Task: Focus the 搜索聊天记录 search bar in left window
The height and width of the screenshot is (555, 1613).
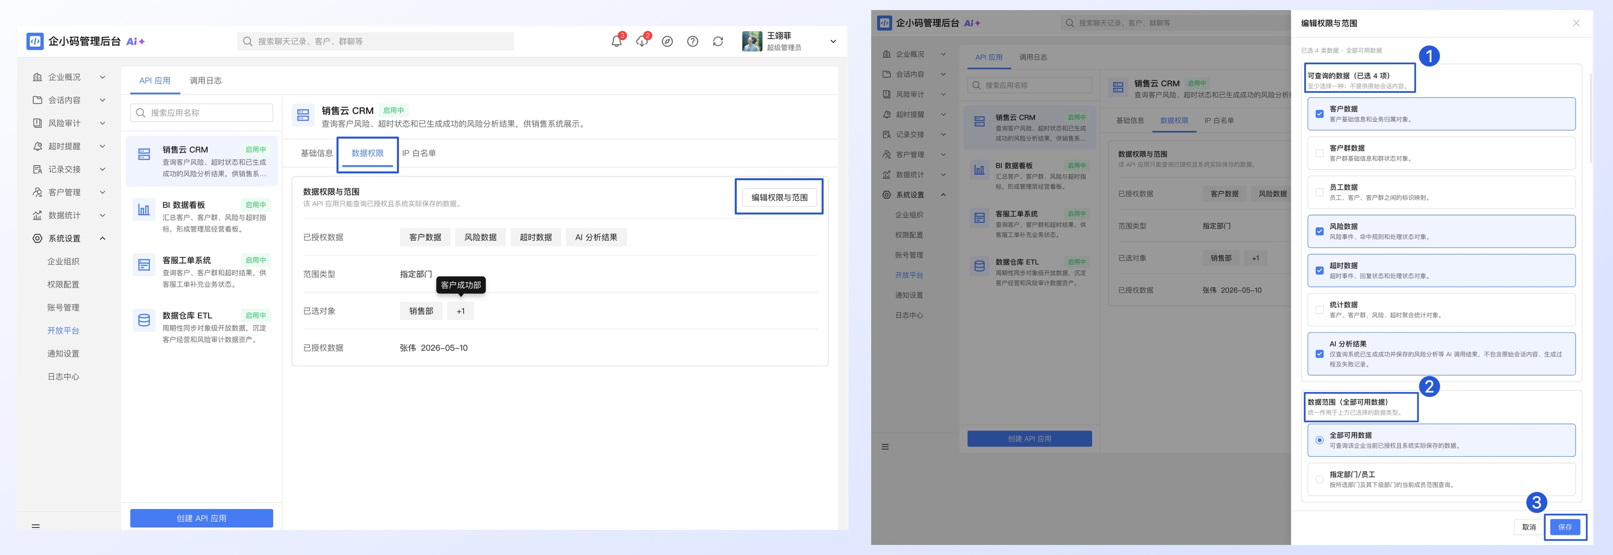Action: [x=376, y=41]
